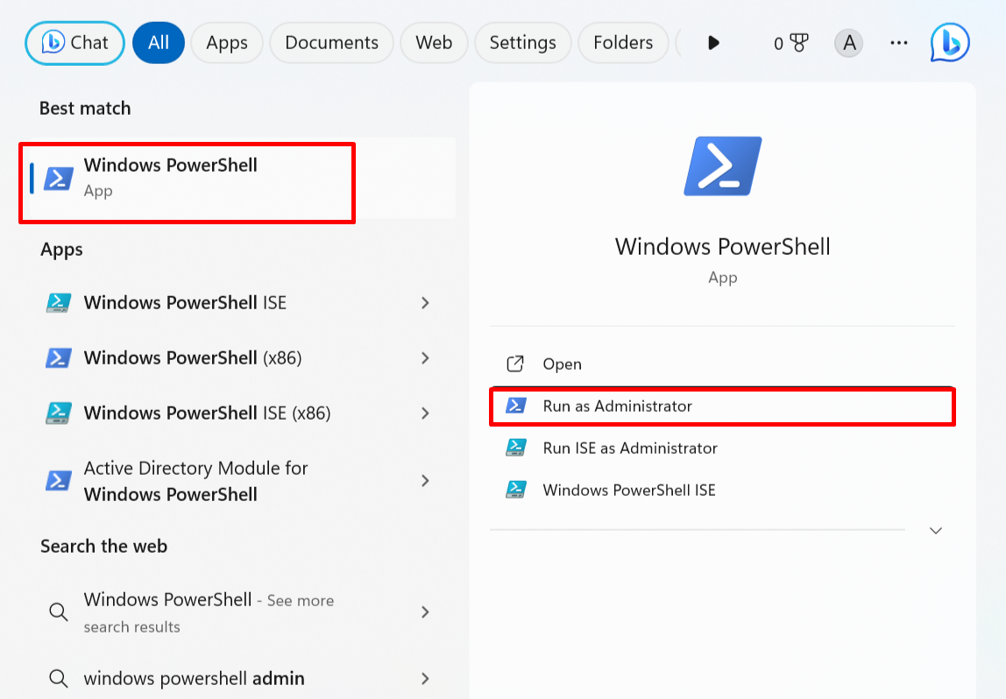Image resolution: width=1006 pixels, height=699 pixels.
Task: Click the search icon beside windows powershell admin
Action: [59, 679]
